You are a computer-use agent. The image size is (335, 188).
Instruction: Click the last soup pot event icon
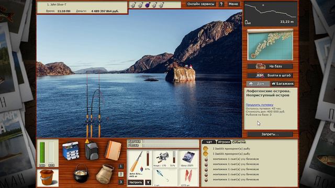(206, 180)
